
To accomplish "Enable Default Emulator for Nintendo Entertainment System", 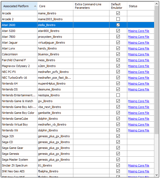I will [x=118, y=95].
